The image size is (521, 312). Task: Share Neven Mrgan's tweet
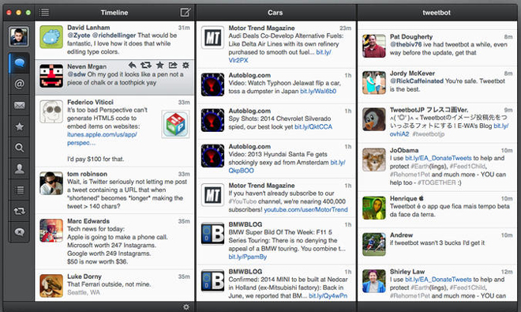(x=173, y=66)
